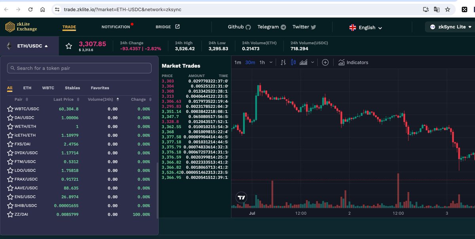The image size is (475, 239).
Task: Select the TRADE menu item
Action: 69,27
